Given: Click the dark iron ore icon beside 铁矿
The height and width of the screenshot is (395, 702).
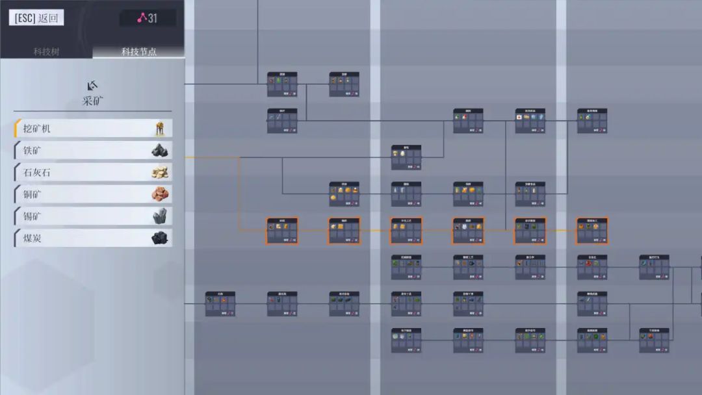Looking at the screenshot, I should 160,151.
